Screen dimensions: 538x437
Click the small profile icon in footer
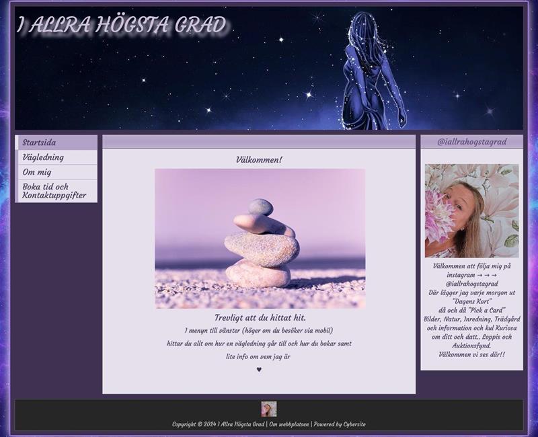[x=268, y=409]
